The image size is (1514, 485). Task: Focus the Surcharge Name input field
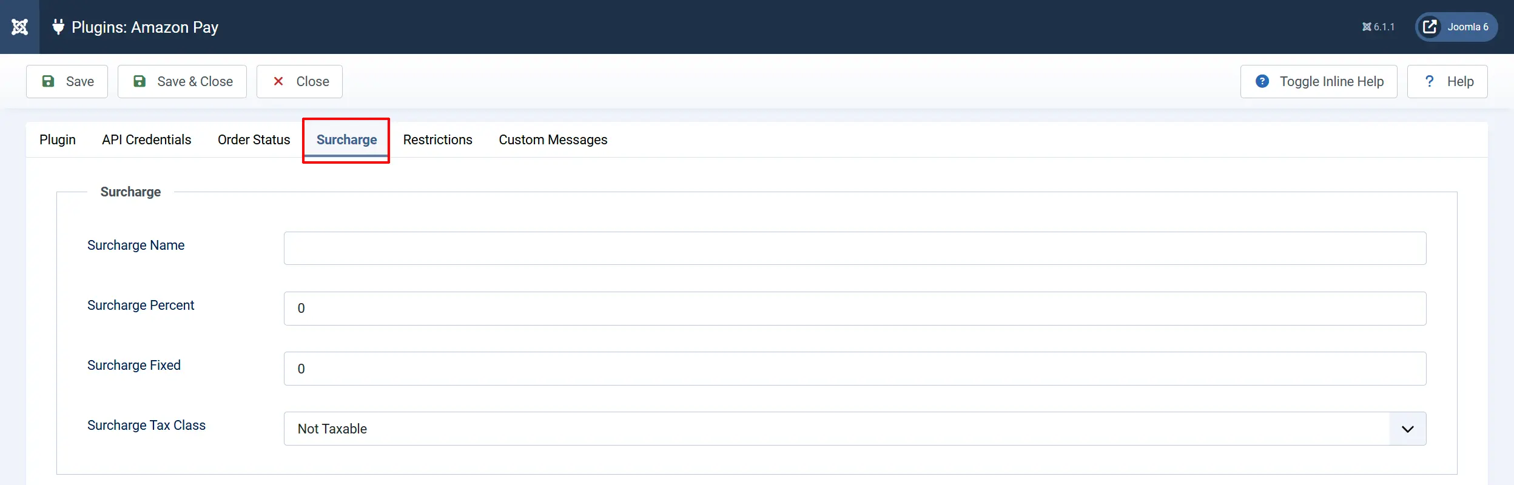click(x=855, y=248)
